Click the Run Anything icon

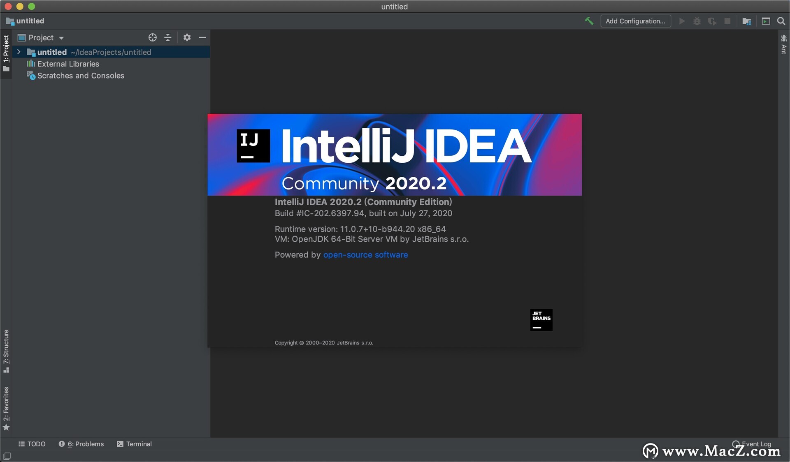coord(766,21)
